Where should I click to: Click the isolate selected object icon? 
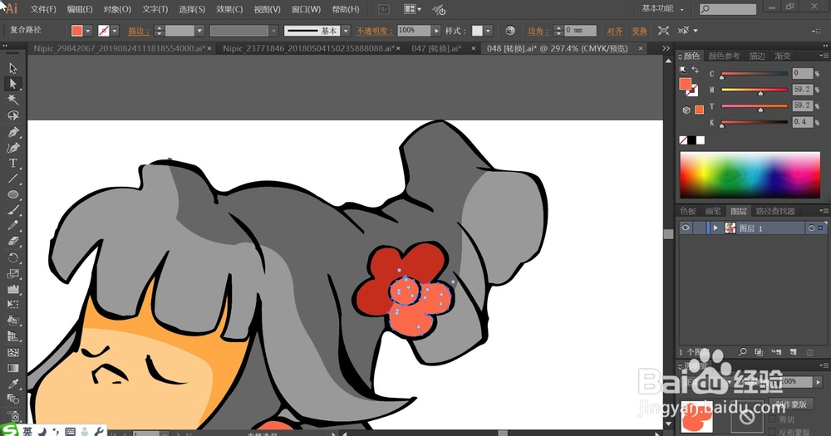pos(663,31)
